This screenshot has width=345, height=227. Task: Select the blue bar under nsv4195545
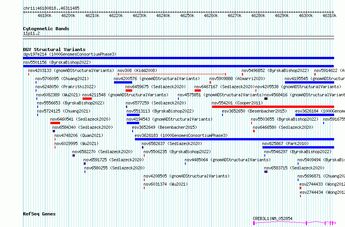point(310,82)
